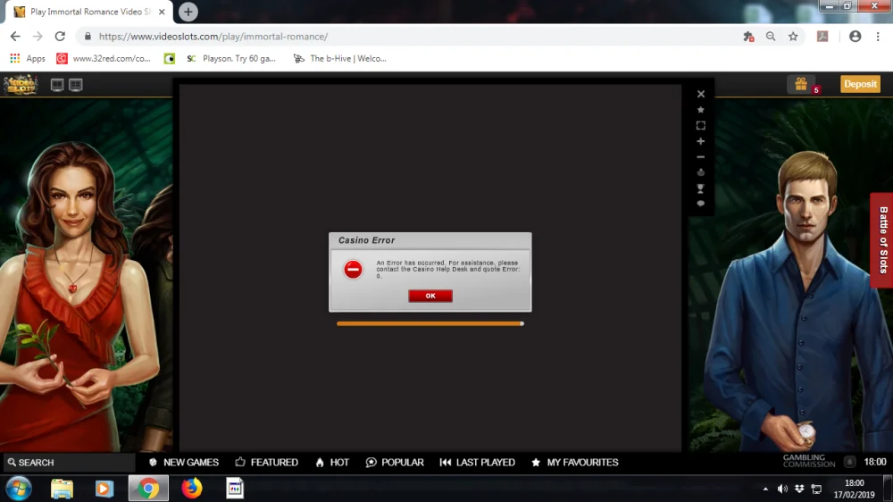Click the small badge next to Gambling Commission
The width and height of the screenshot is (893, 502).
click(x=850, y=462)
